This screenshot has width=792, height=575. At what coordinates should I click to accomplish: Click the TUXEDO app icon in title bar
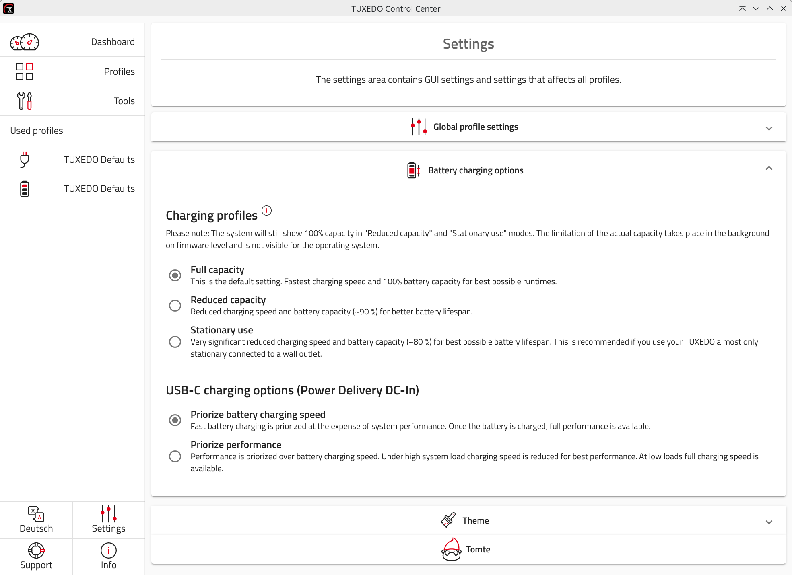pyautogui.click(x=8, y=8)
